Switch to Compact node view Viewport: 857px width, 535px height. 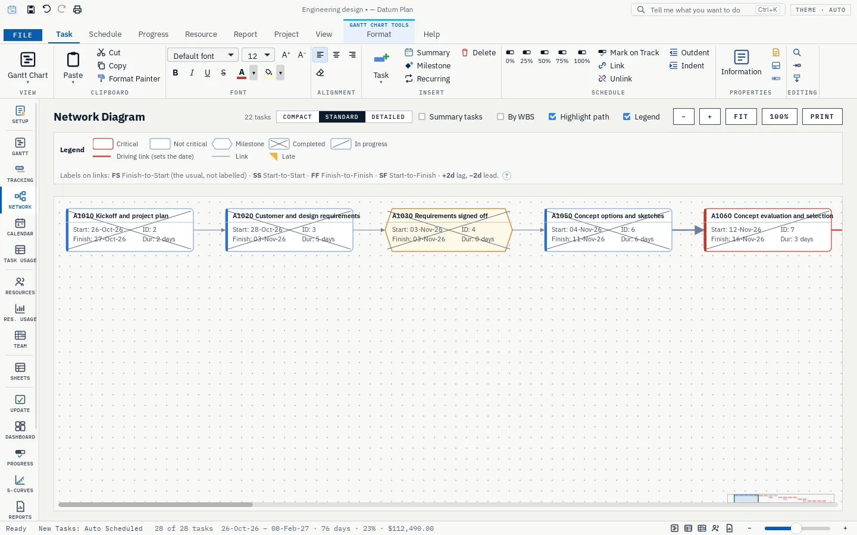point(298,117)
